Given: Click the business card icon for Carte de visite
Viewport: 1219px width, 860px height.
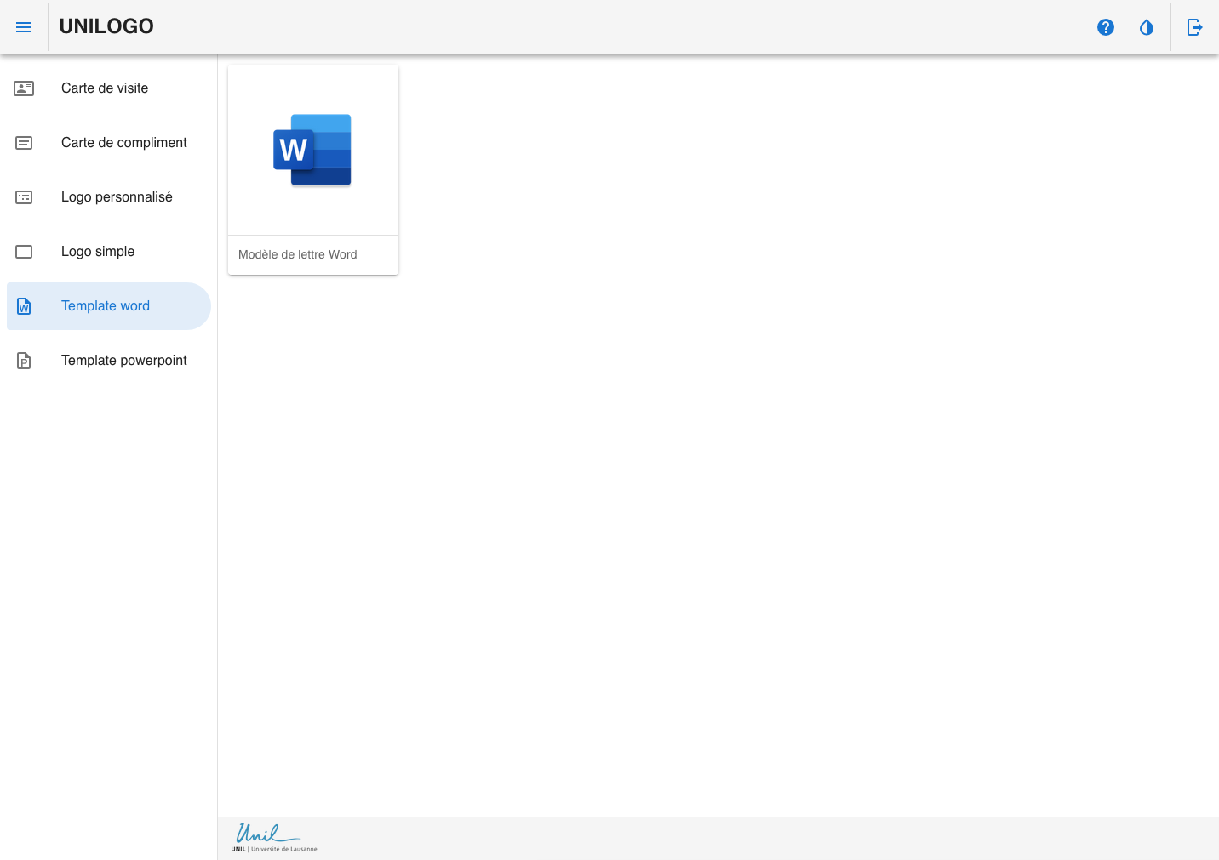Looking at the screenshot, I should coord(24,88).
